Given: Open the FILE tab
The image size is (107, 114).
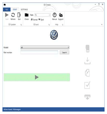Looking at the screenshot, I should 7,10.
